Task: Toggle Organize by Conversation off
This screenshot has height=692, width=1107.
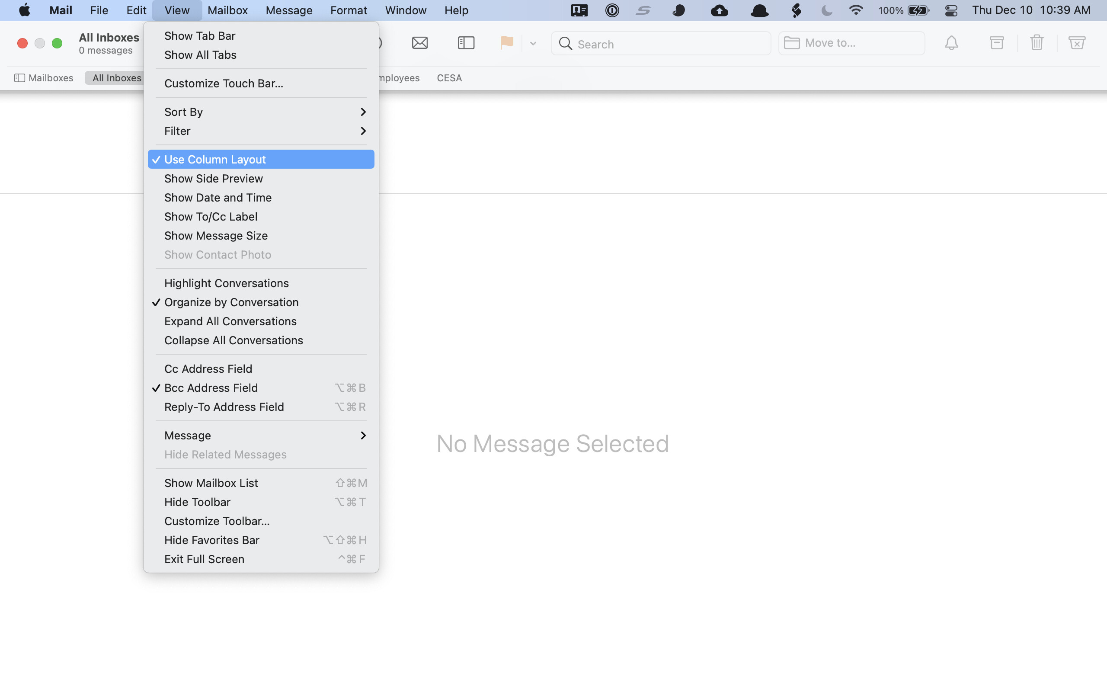Action: (x=231, y=302)
